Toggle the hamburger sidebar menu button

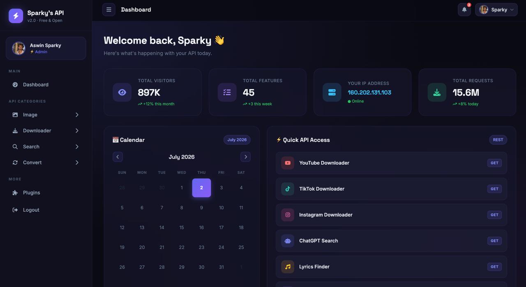pos(109,9)
